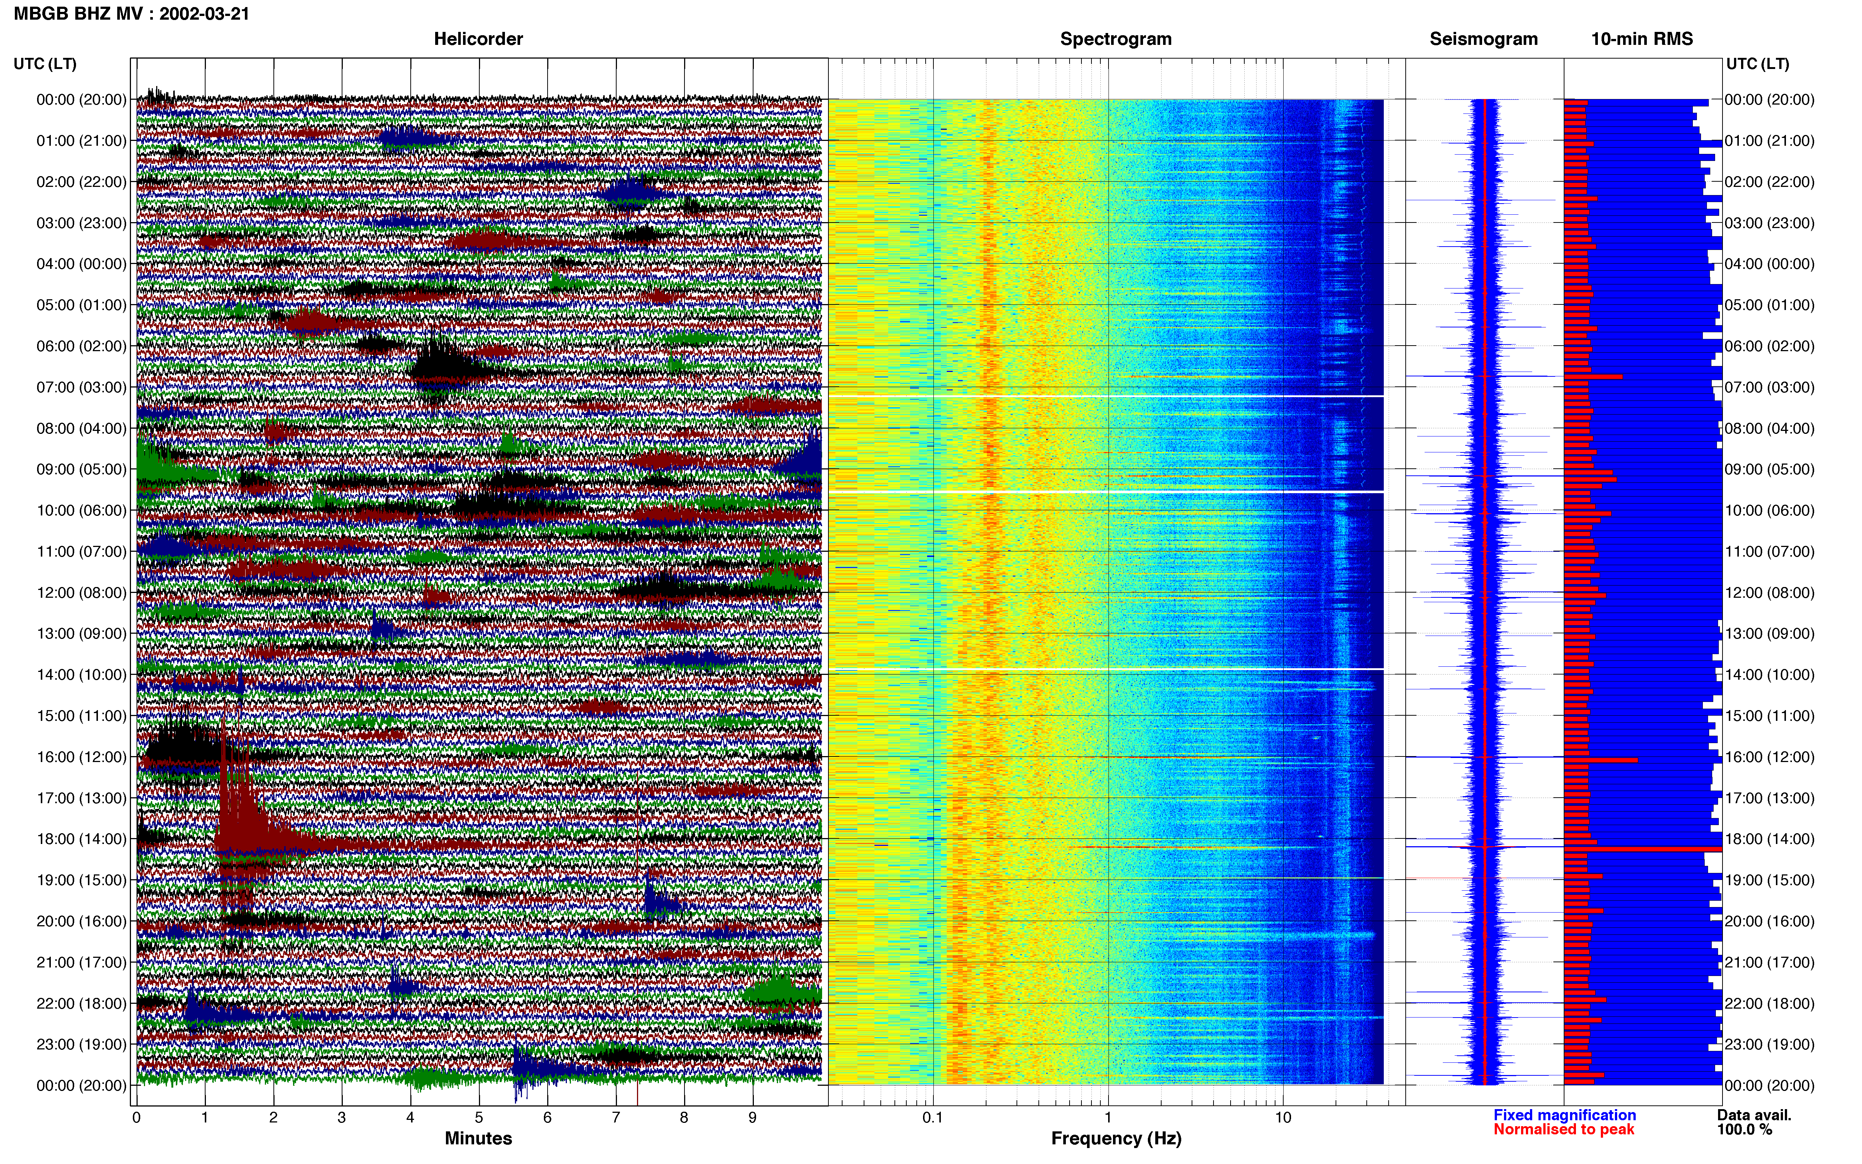Click the 5 tick on the Minutes axis

479,1117
